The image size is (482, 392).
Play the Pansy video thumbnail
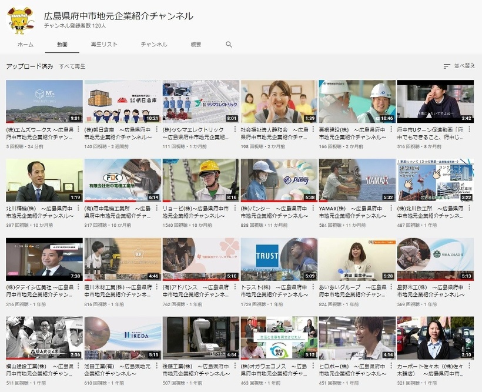point(279,180)
